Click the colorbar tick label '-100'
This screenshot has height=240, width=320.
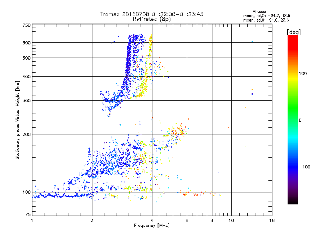click(x=305, y=167)
